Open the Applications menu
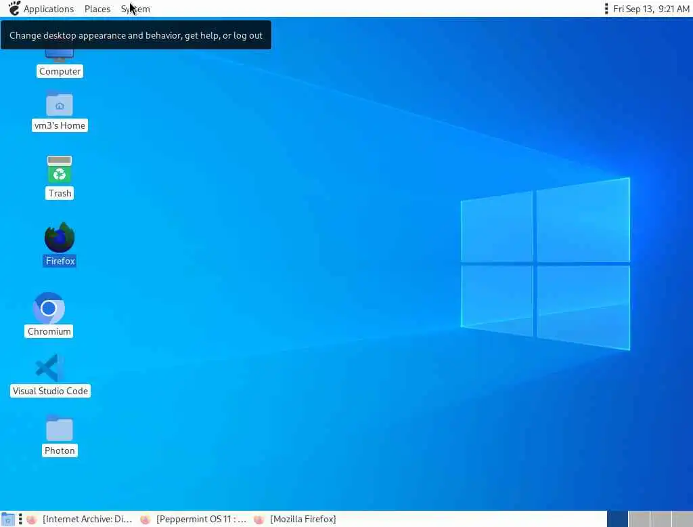Viewport: 693px width, 527px height. [49, 9]
